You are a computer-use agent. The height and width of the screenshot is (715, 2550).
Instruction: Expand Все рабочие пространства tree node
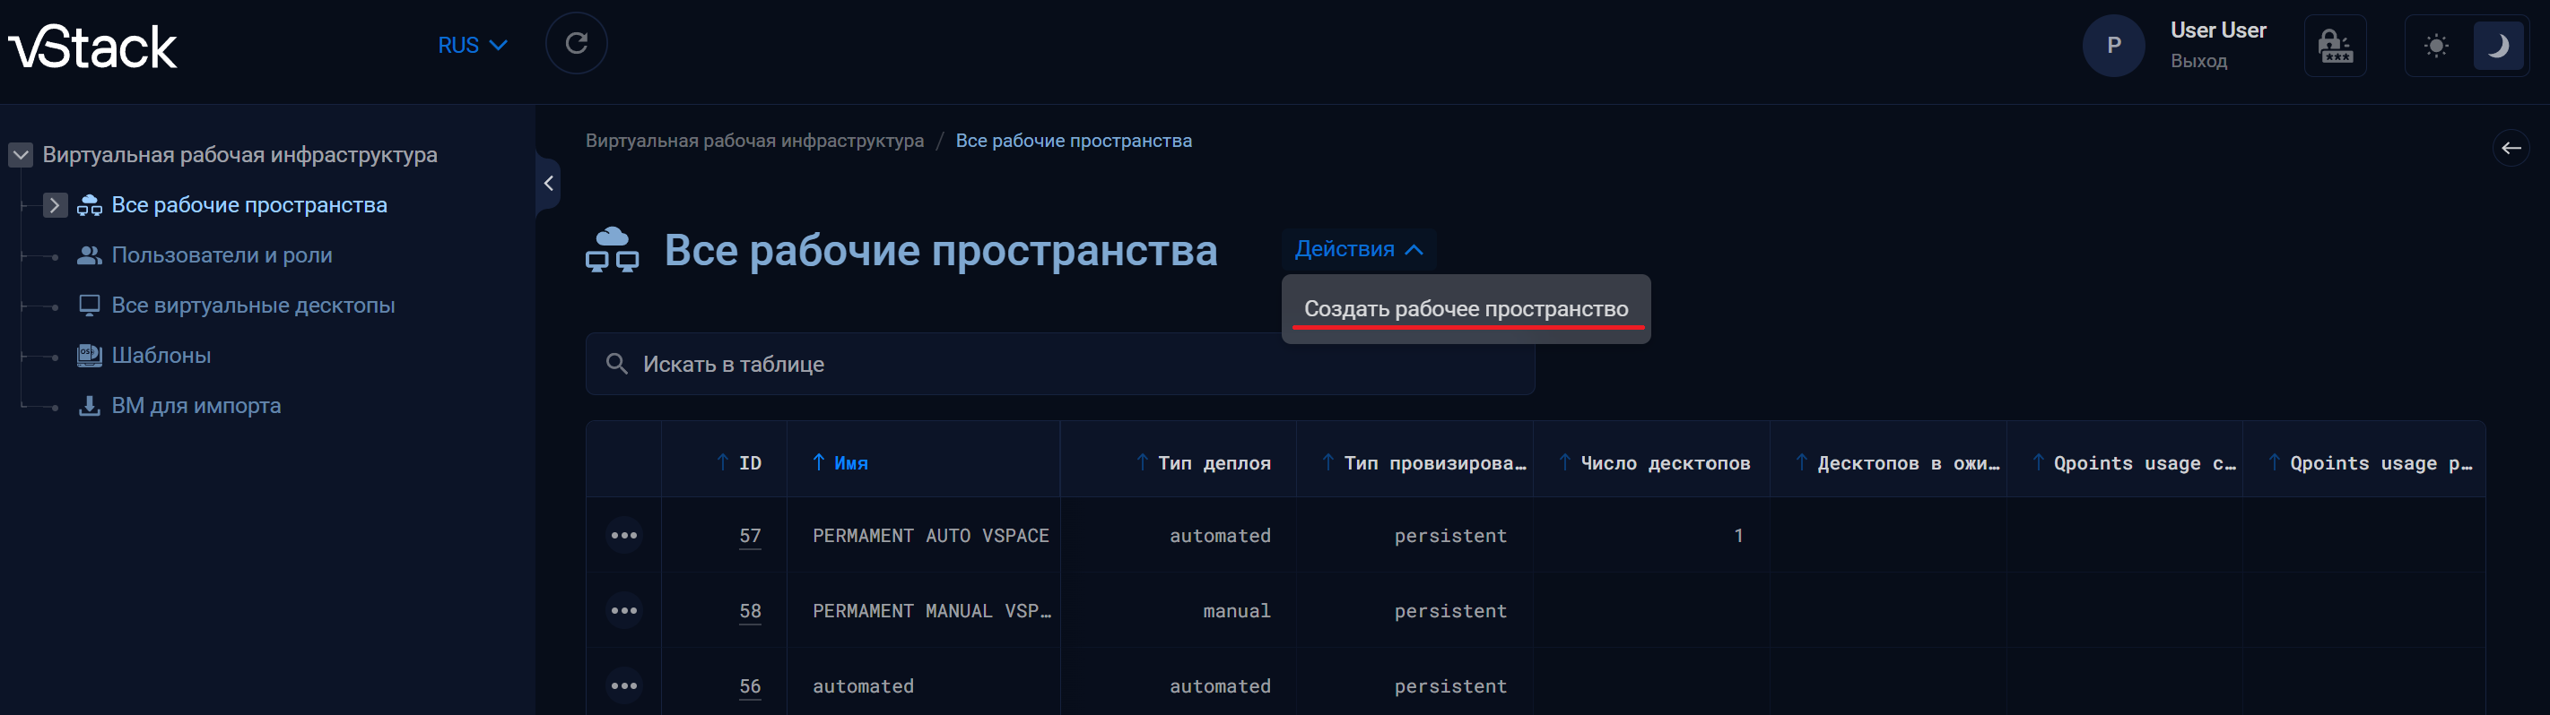(x=56, y=204)
